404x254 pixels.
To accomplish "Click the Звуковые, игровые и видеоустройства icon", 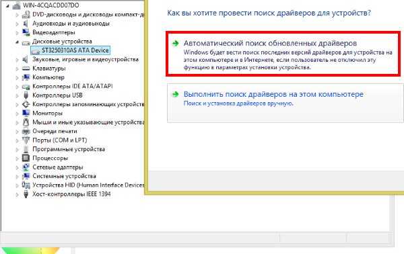I will pos(26,59).
